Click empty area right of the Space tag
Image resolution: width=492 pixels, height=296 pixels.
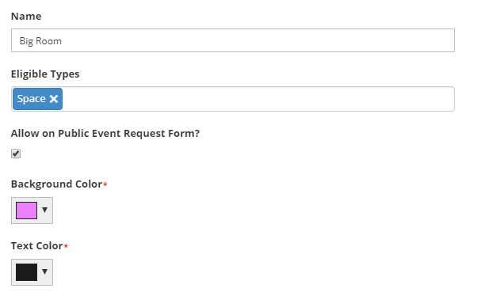[258, 99]
